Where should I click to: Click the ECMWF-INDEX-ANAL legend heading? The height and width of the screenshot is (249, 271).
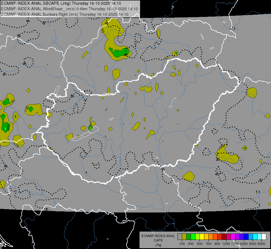coord(158,236)
